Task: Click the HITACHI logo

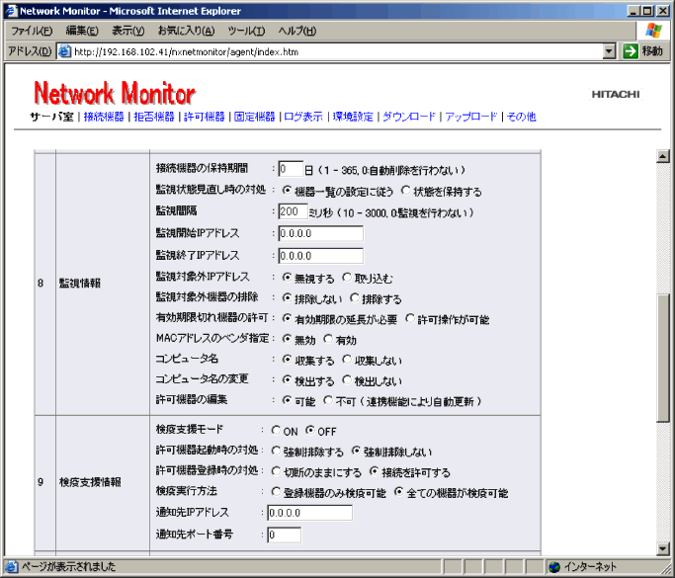Action: [x=616, y=94]
